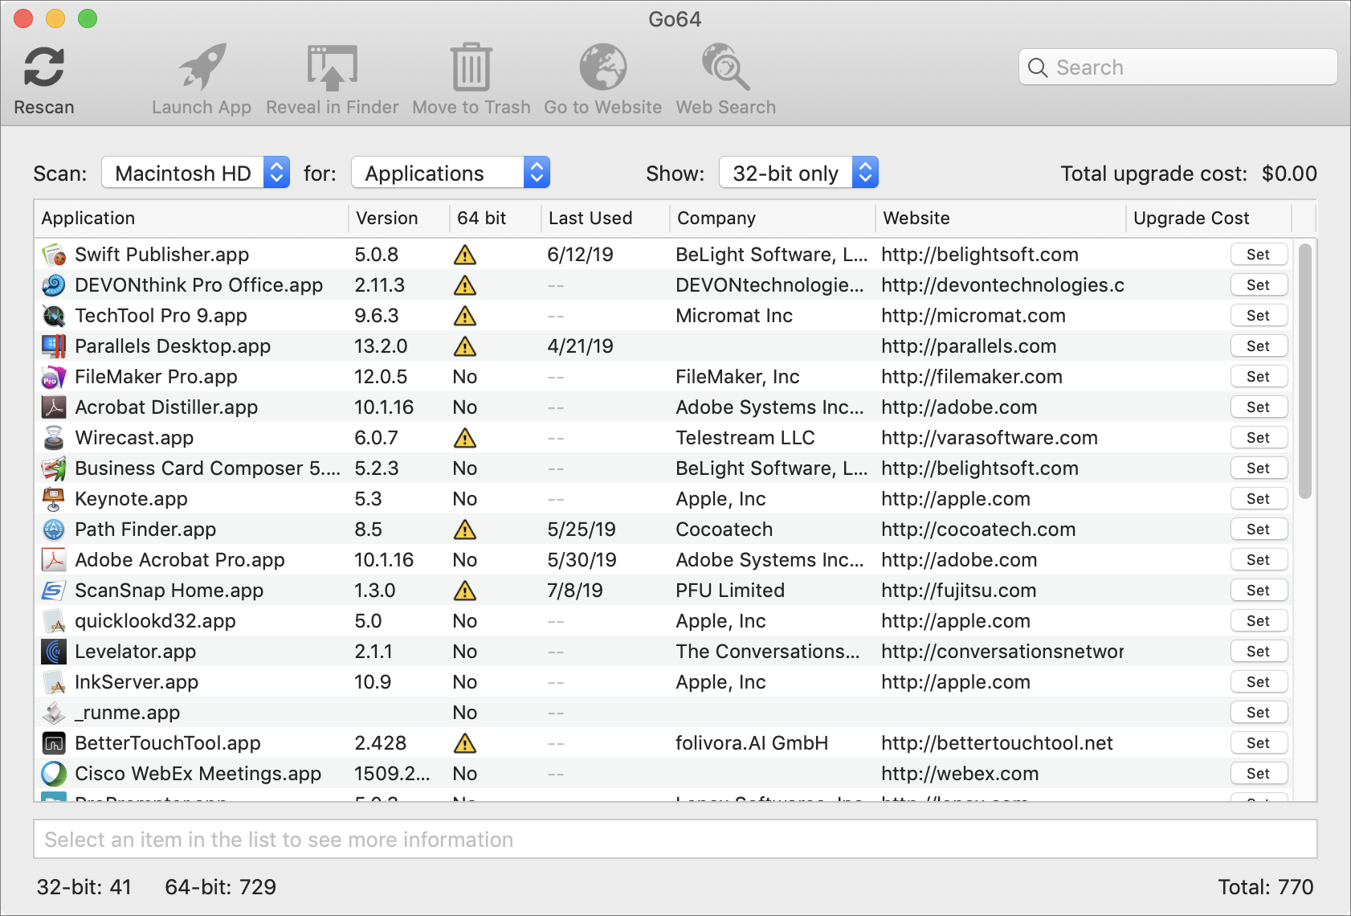The height and width of the screenshot is (916, 1351).
Task: Click the 4/21/19 last used date
Action: coord(580,346)
